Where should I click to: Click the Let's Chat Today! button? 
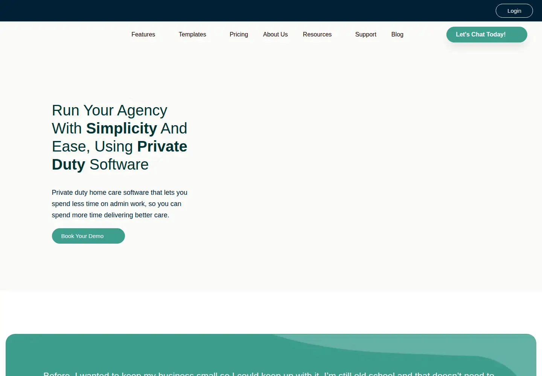(x=487, y=35)
